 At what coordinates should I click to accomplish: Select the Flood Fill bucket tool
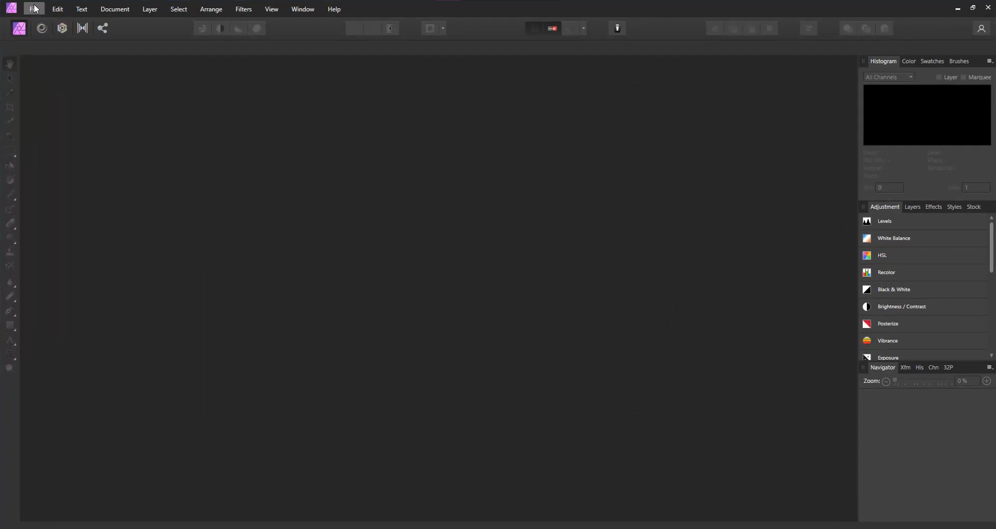click(x=10, y=166)
